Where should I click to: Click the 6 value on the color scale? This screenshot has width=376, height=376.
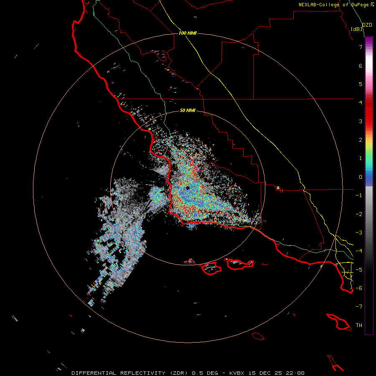coord(361,66)
